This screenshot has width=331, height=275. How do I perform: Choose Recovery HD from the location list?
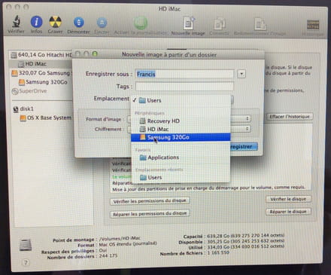click(181, 121)
